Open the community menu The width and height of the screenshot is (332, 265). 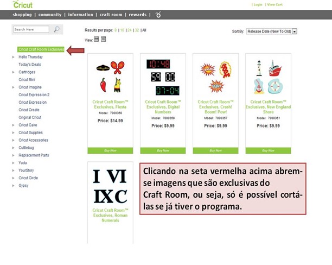click(50, 15)
